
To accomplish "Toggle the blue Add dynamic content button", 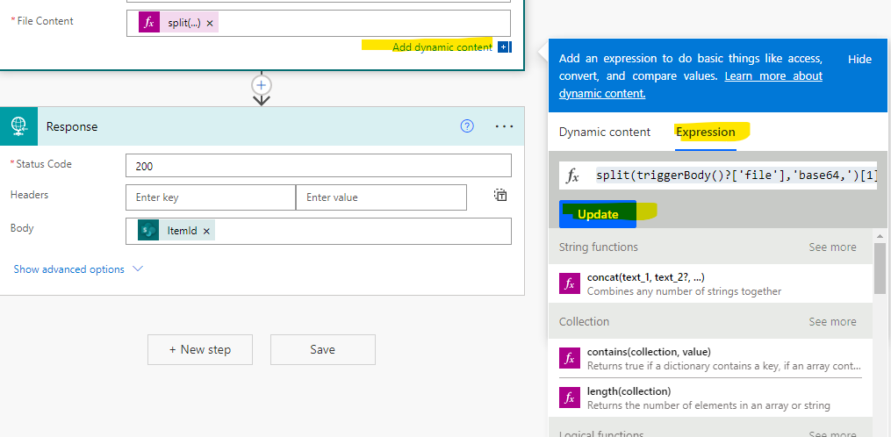I will coord(504,47).
